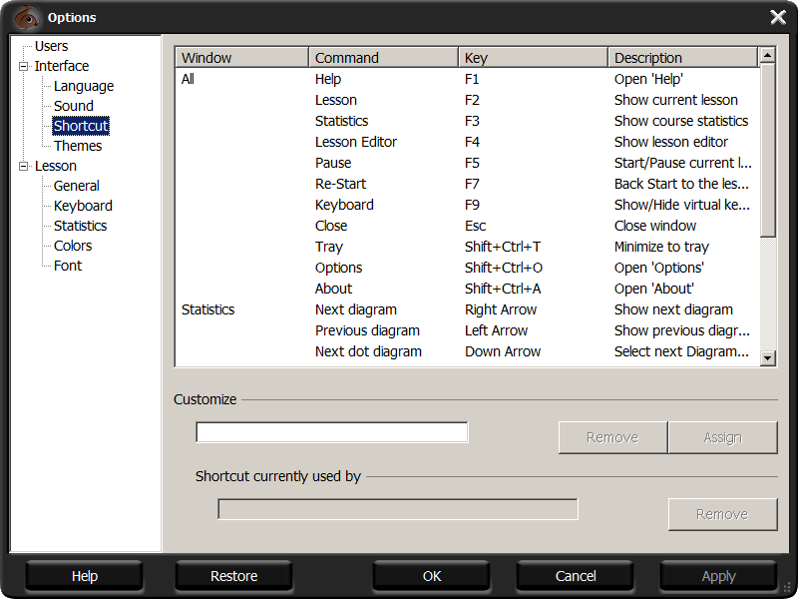The image size is (798, 599).
Task: Close the Options dialog window
Action: (778, 17)
